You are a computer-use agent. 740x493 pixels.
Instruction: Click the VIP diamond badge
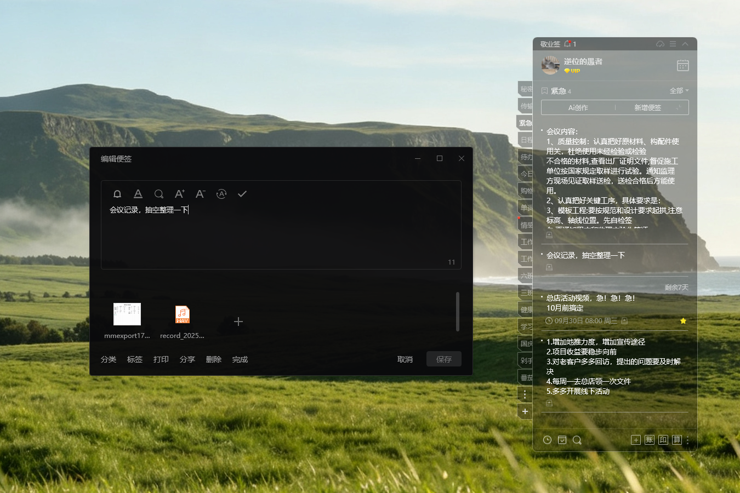point(572,71)
